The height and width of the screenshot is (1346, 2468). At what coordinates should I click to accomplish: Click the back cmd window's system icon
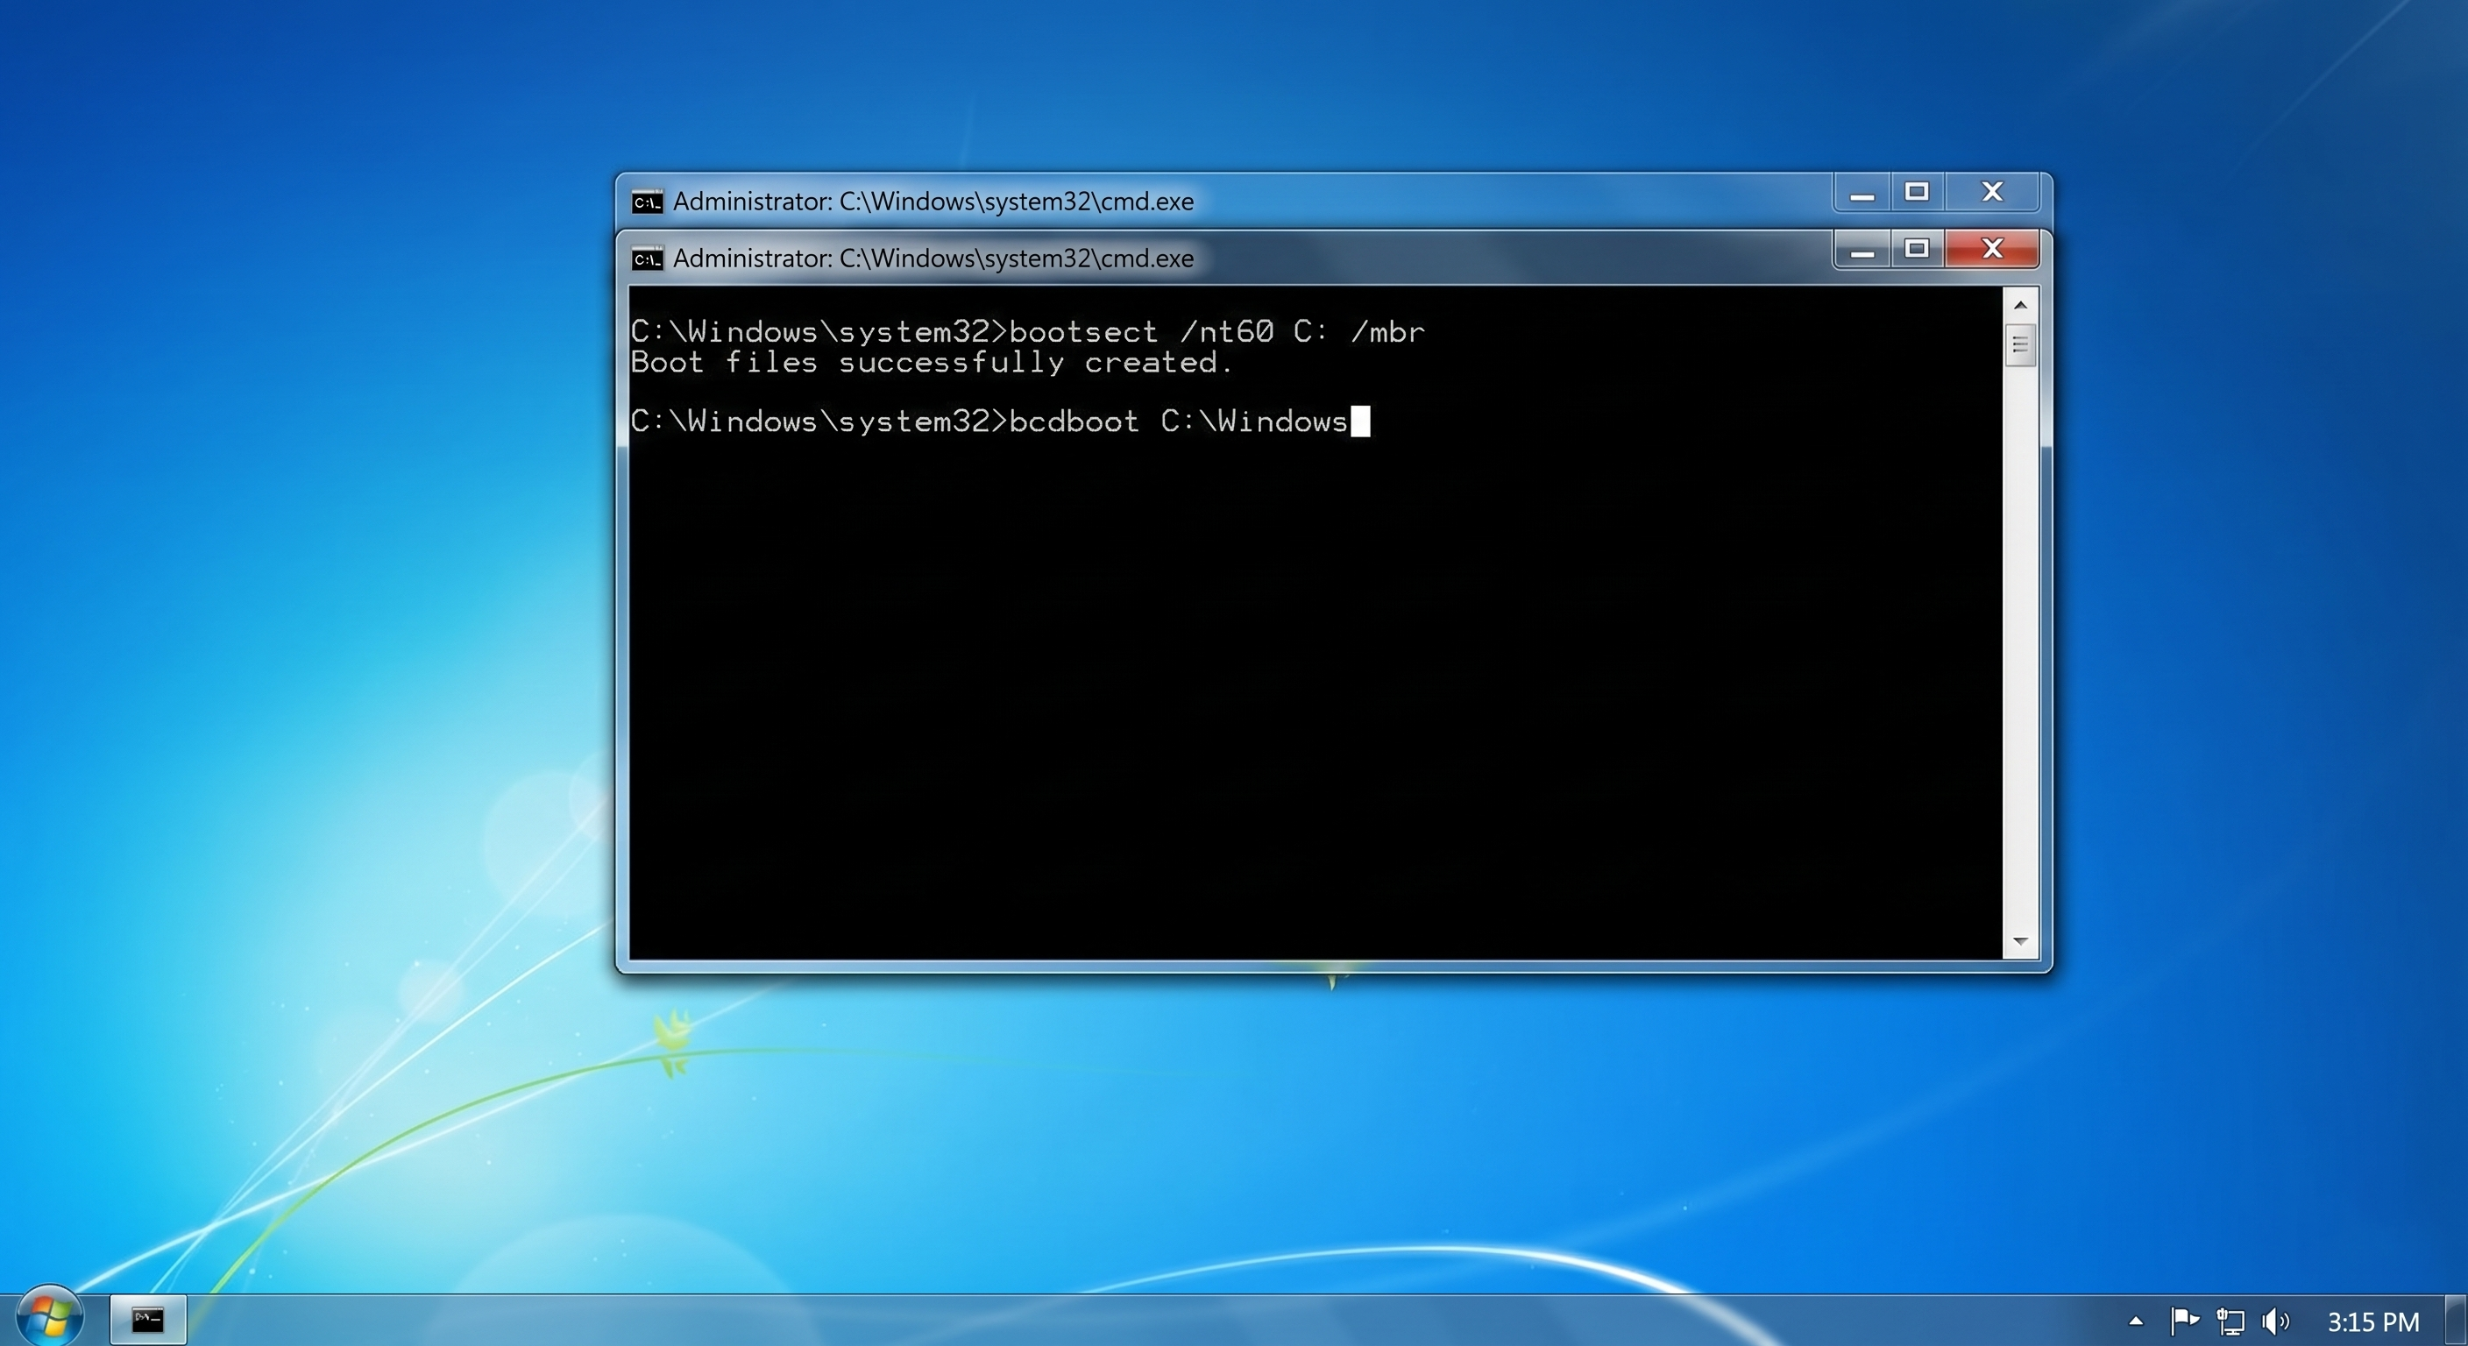(647, 202)
